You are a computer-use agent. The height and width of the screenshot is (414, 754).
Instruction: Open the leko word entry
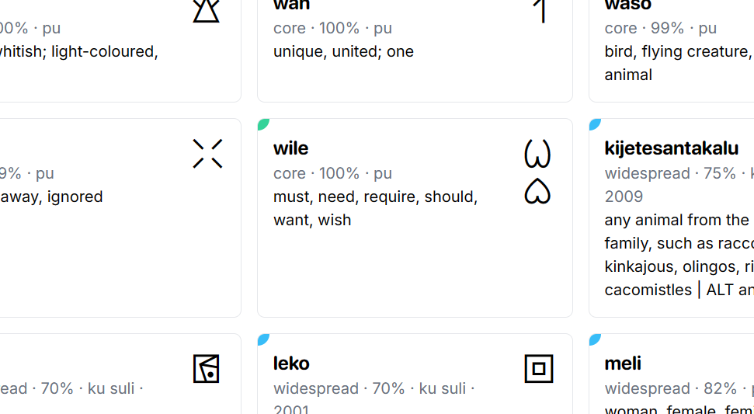291,364
